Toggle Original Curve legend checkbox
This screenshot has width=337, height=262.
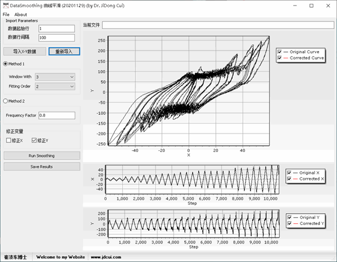pos(279,52)
